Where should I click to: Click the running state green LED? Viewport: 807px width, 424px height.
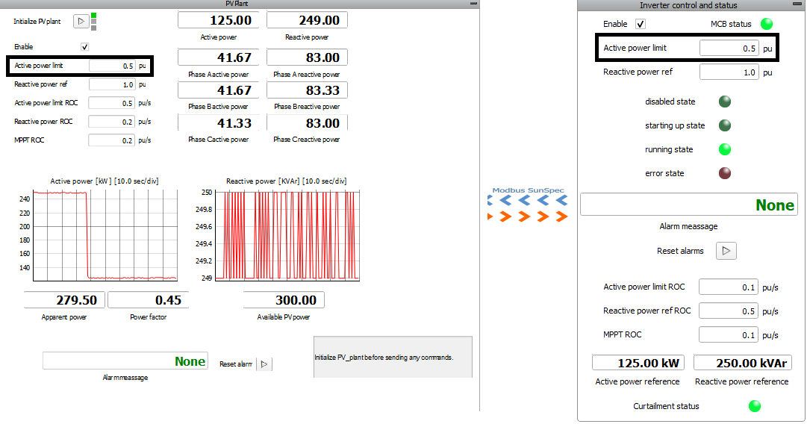coord(724,149)
